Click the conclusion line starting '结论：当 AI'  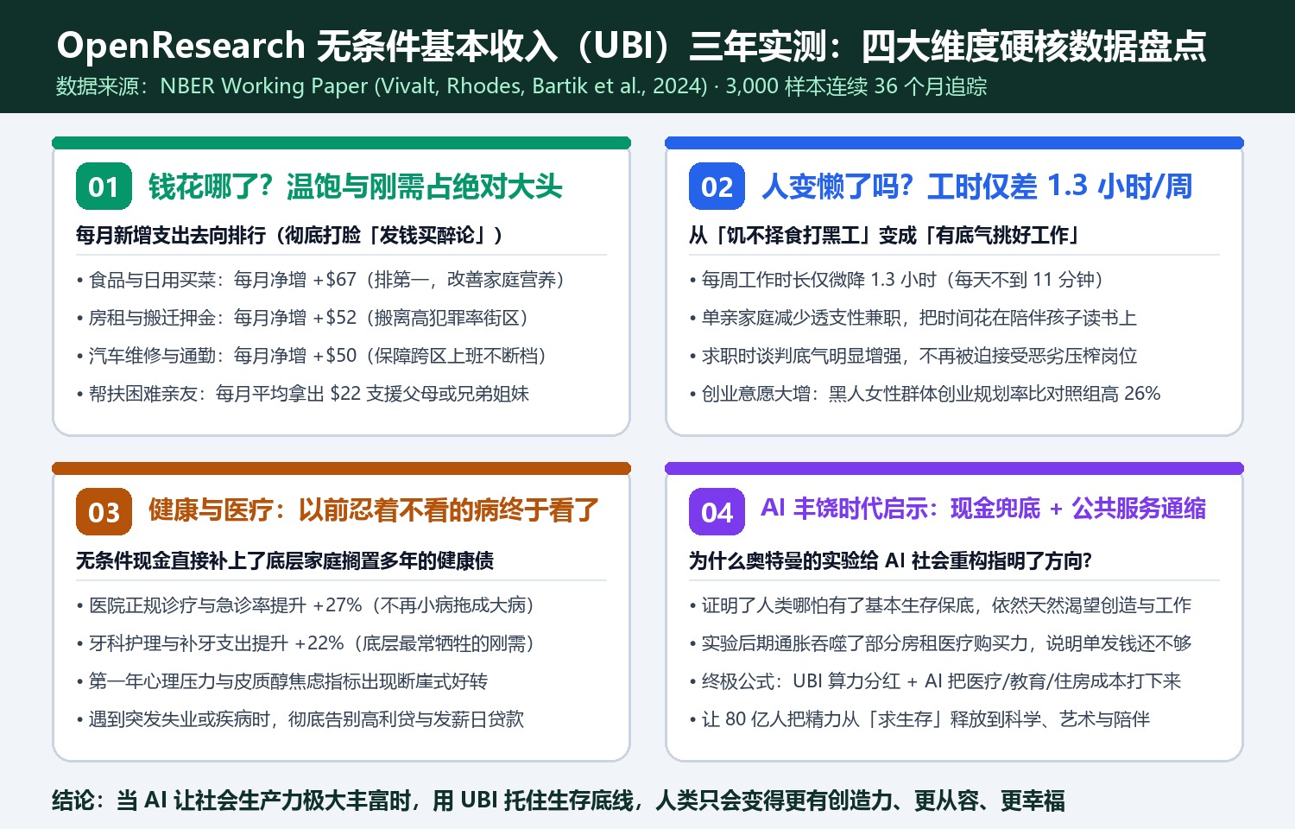click(559, 801)
